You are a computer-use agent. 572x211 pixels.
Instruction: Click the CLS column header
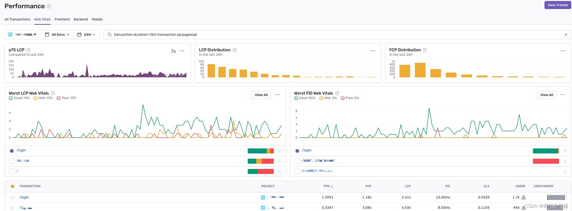pyautogui.click(x=486, y=186)
